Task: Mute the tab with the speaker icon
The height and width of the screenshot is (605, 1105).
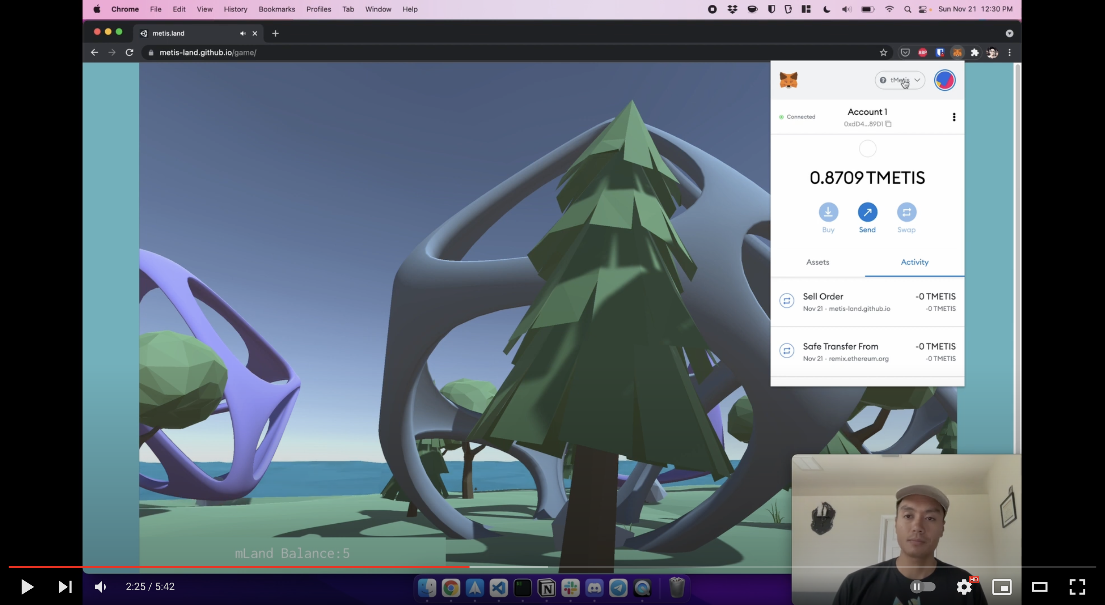Action: pyautogui.click(x=243, y=33)
